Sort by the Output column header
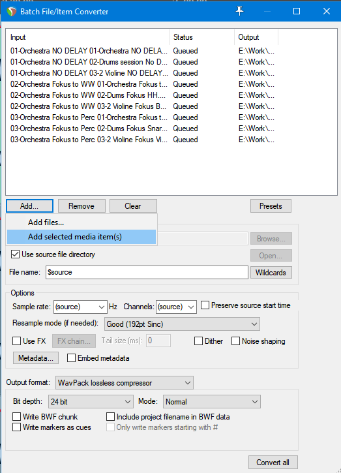Image resolution: width=341 pixels, height=473 pixels. (256, 37)
